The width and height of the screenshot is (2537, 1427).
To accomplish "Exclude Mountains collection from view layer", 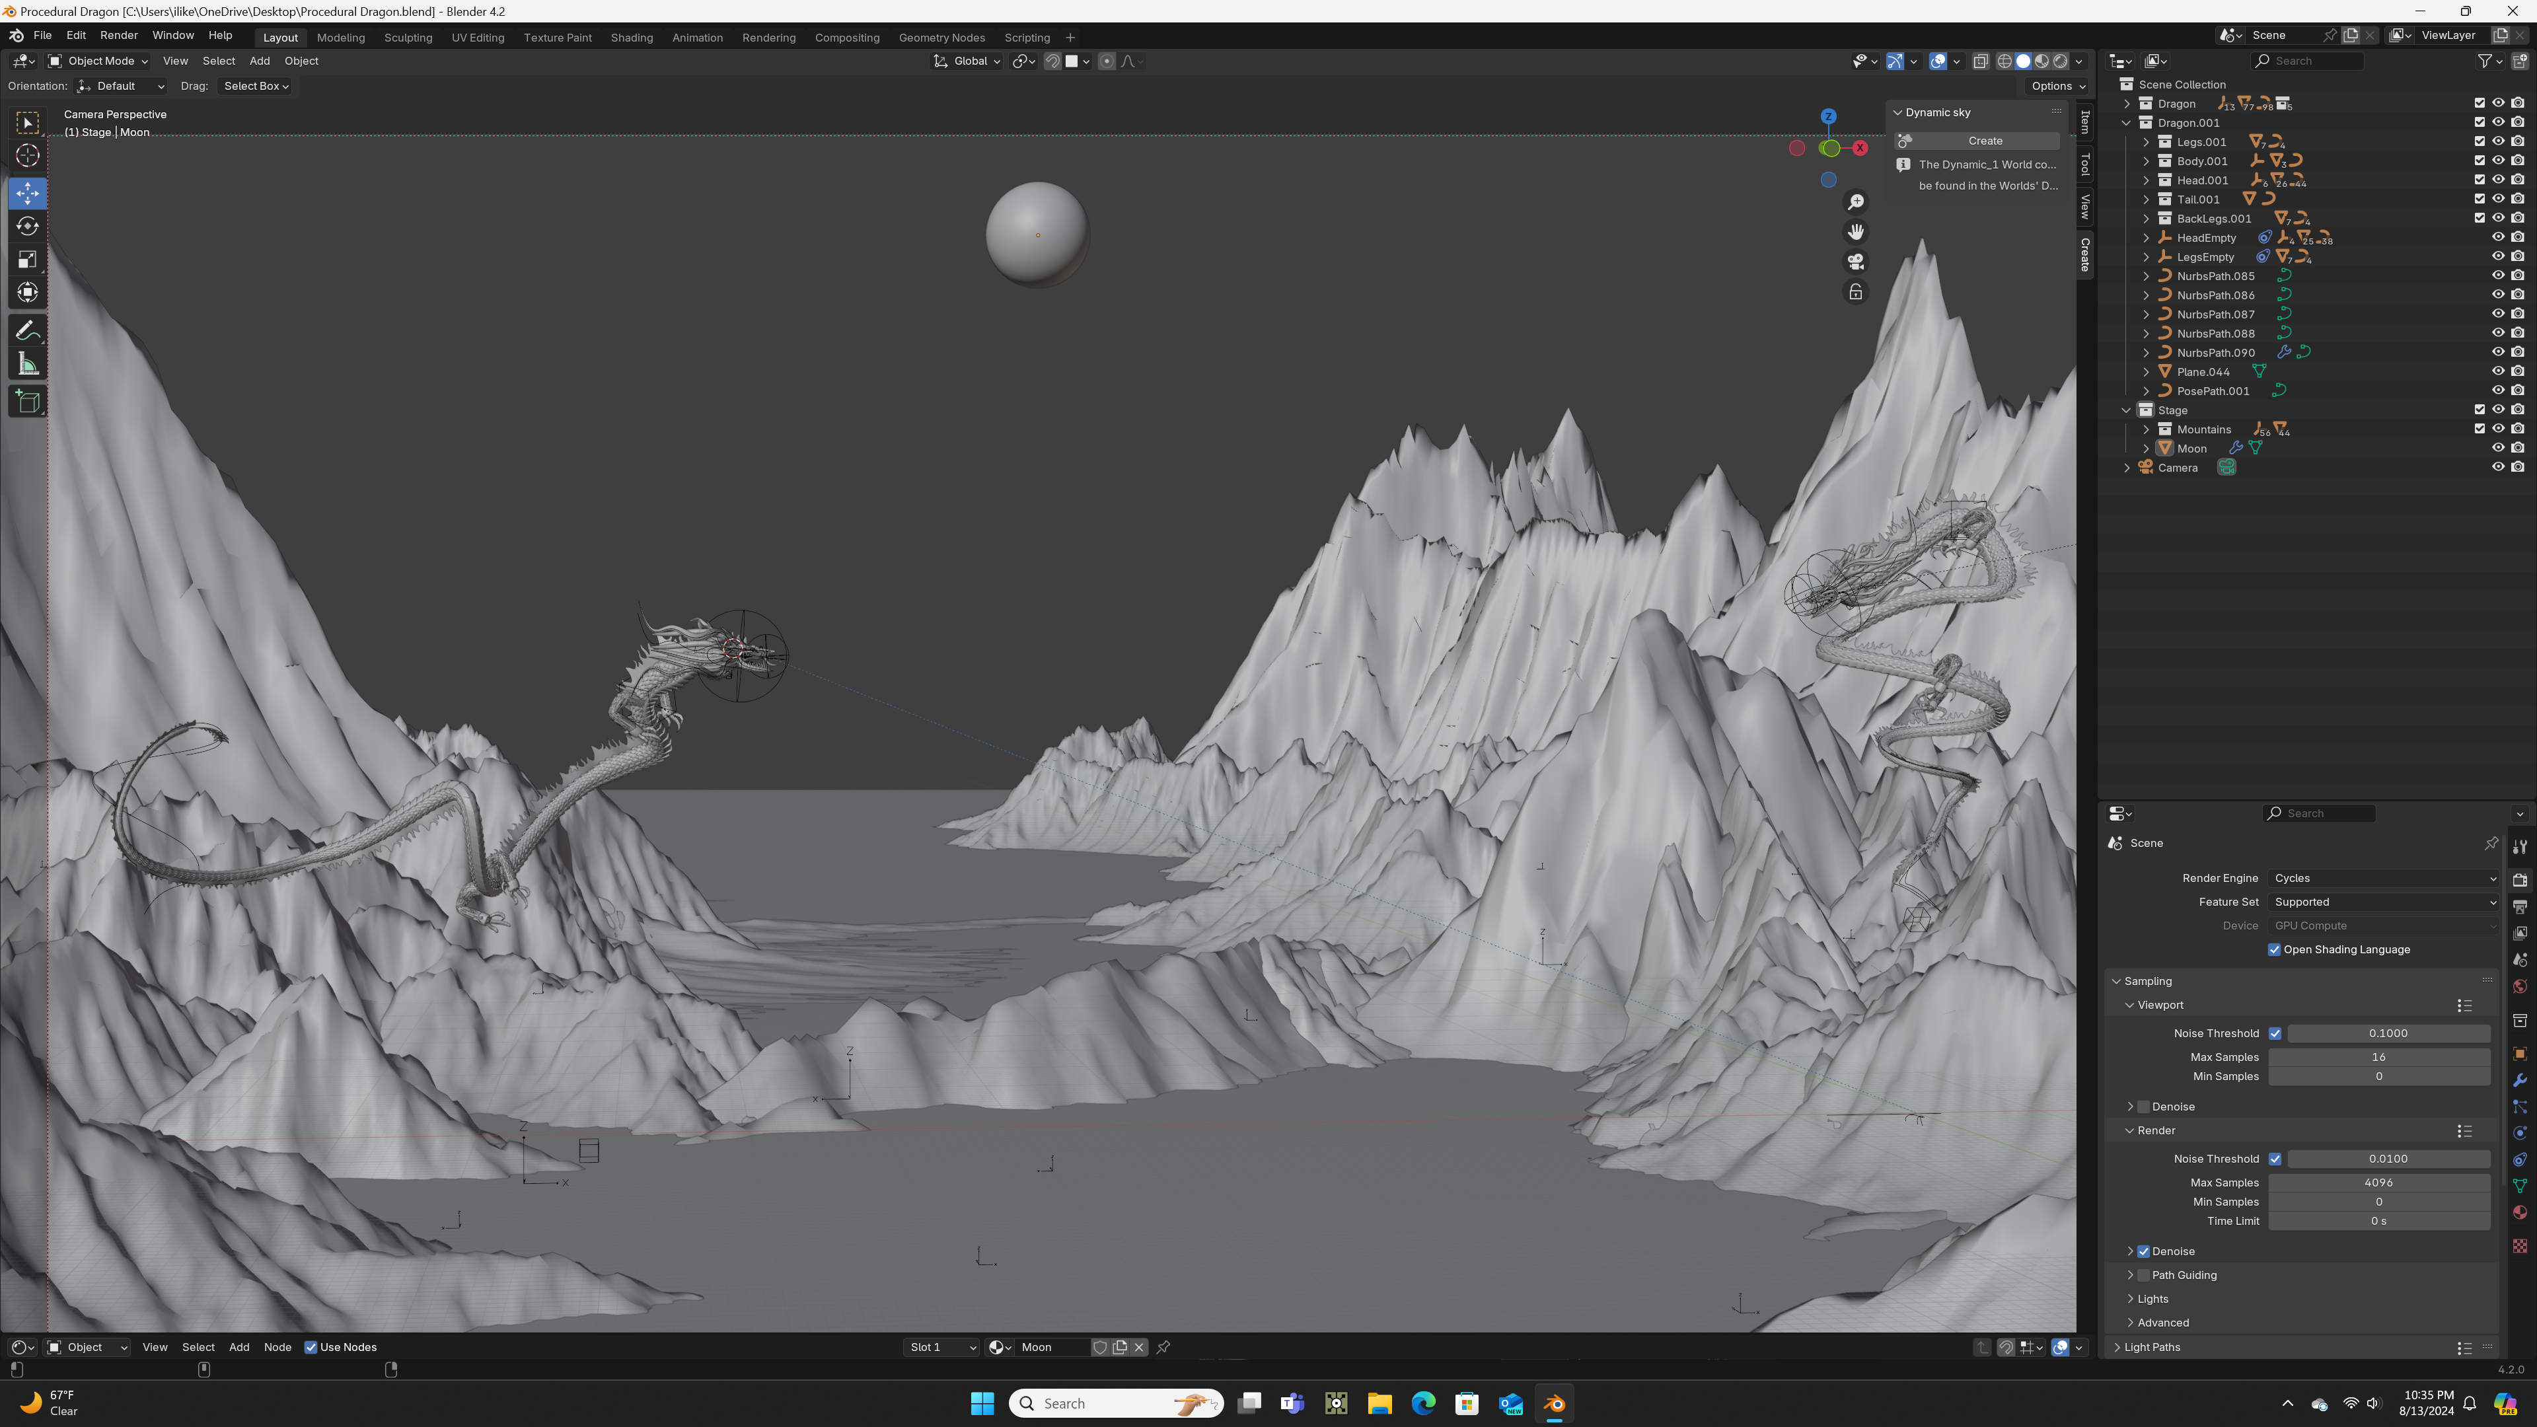I will (2479, 429).
